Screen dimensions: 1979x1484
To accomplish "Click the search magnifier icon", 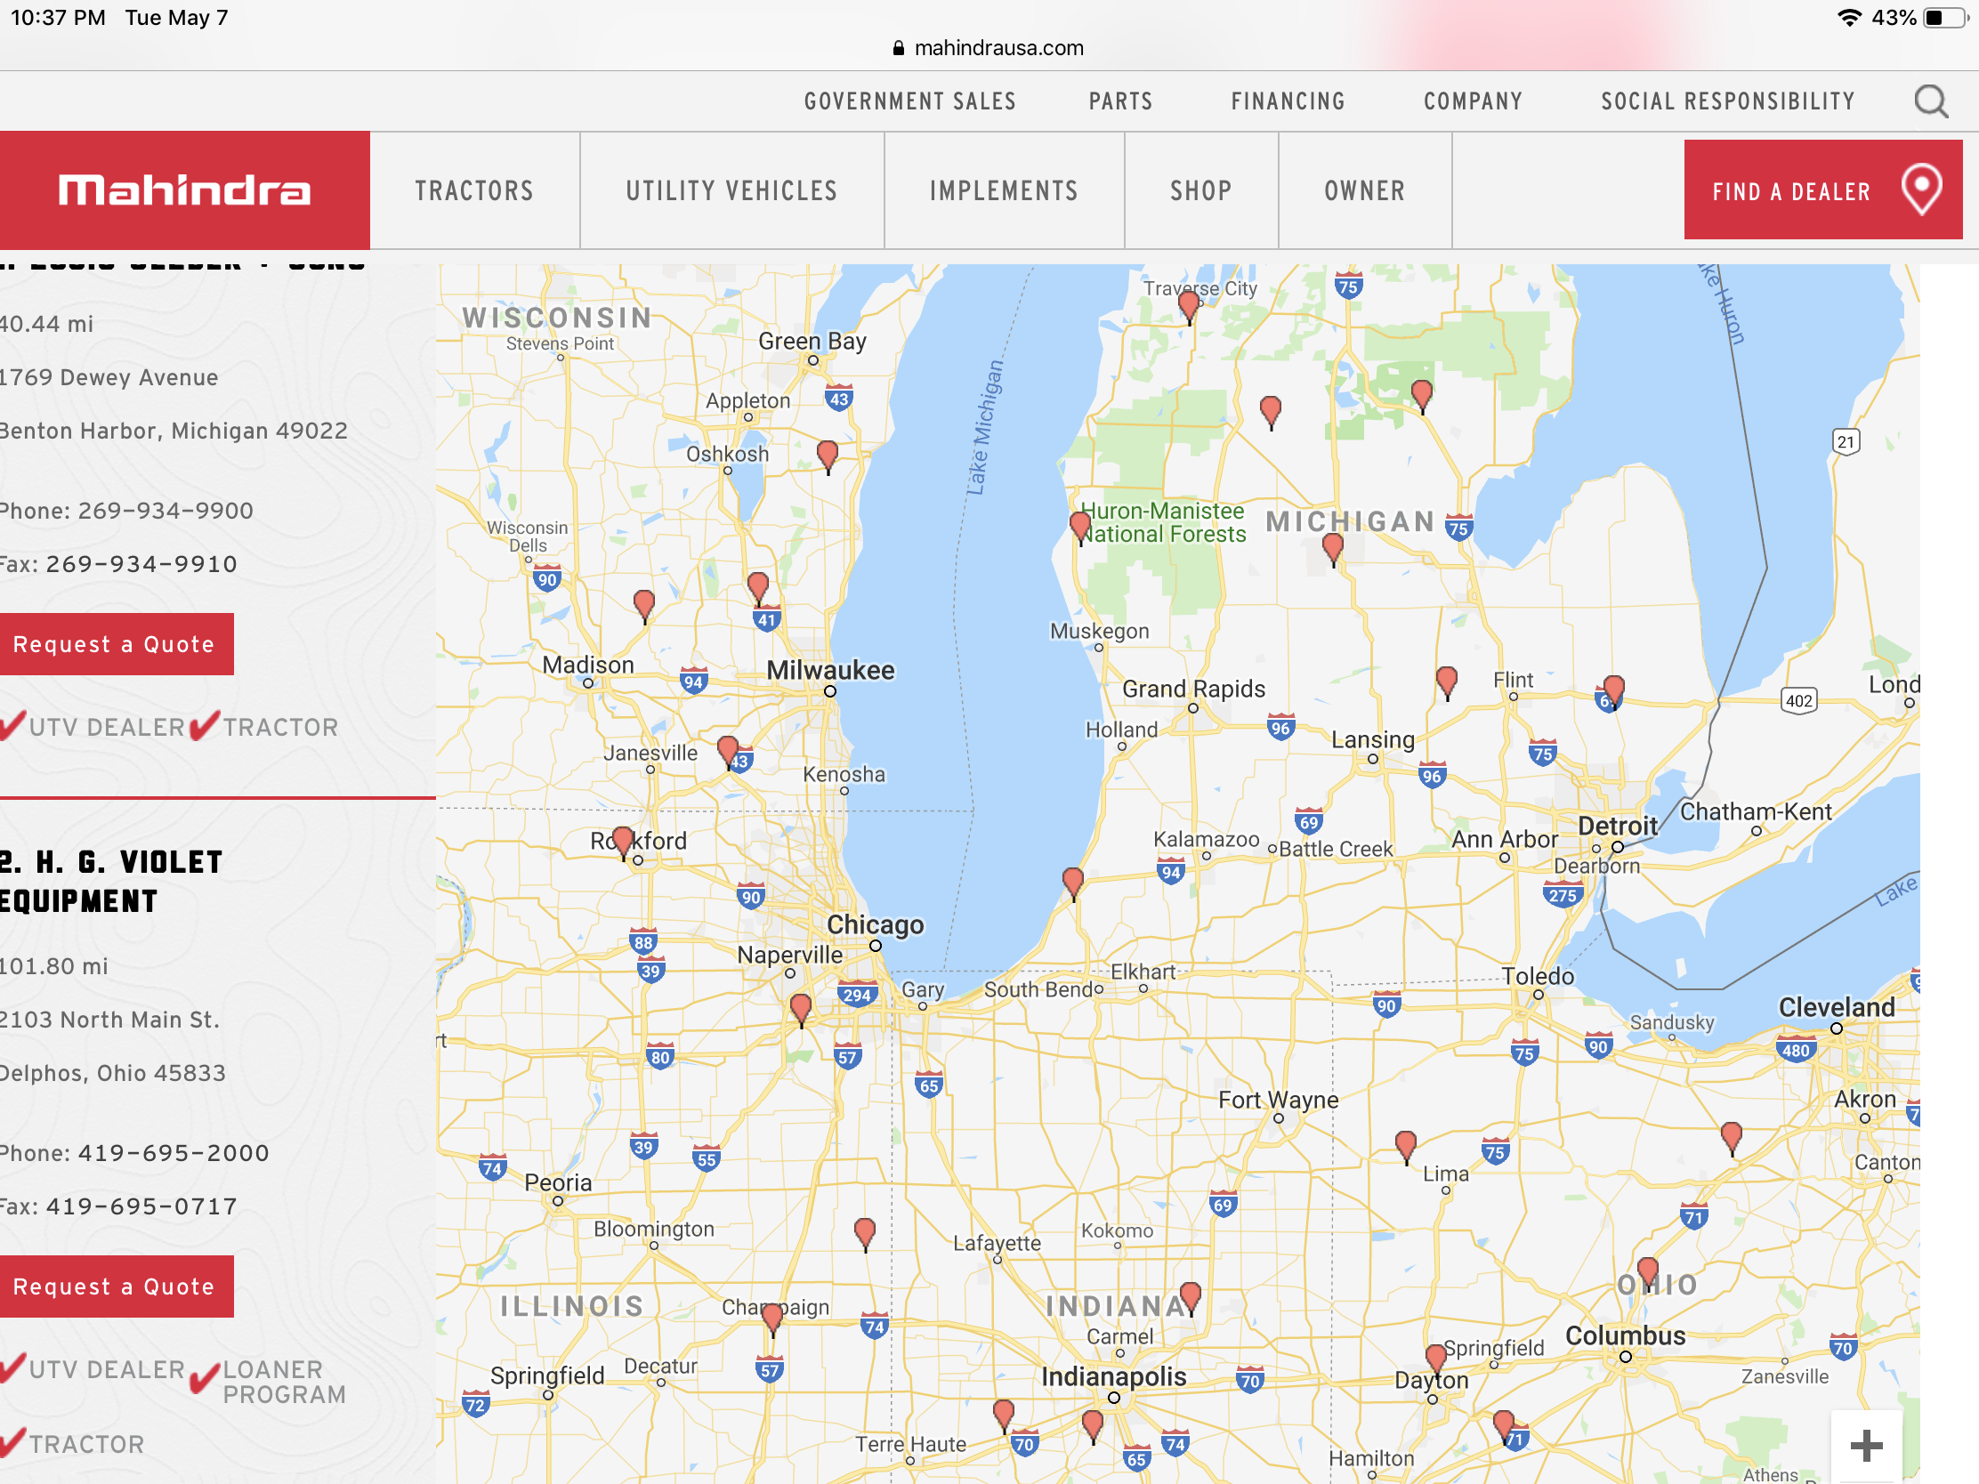I will 1931,101.
